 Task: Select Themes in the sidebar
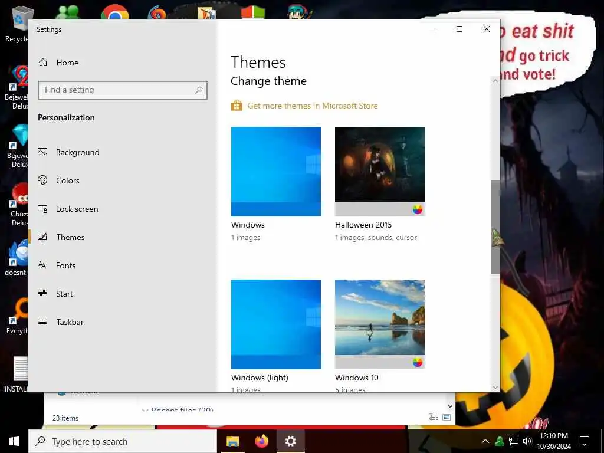click(x=70, y=237)
